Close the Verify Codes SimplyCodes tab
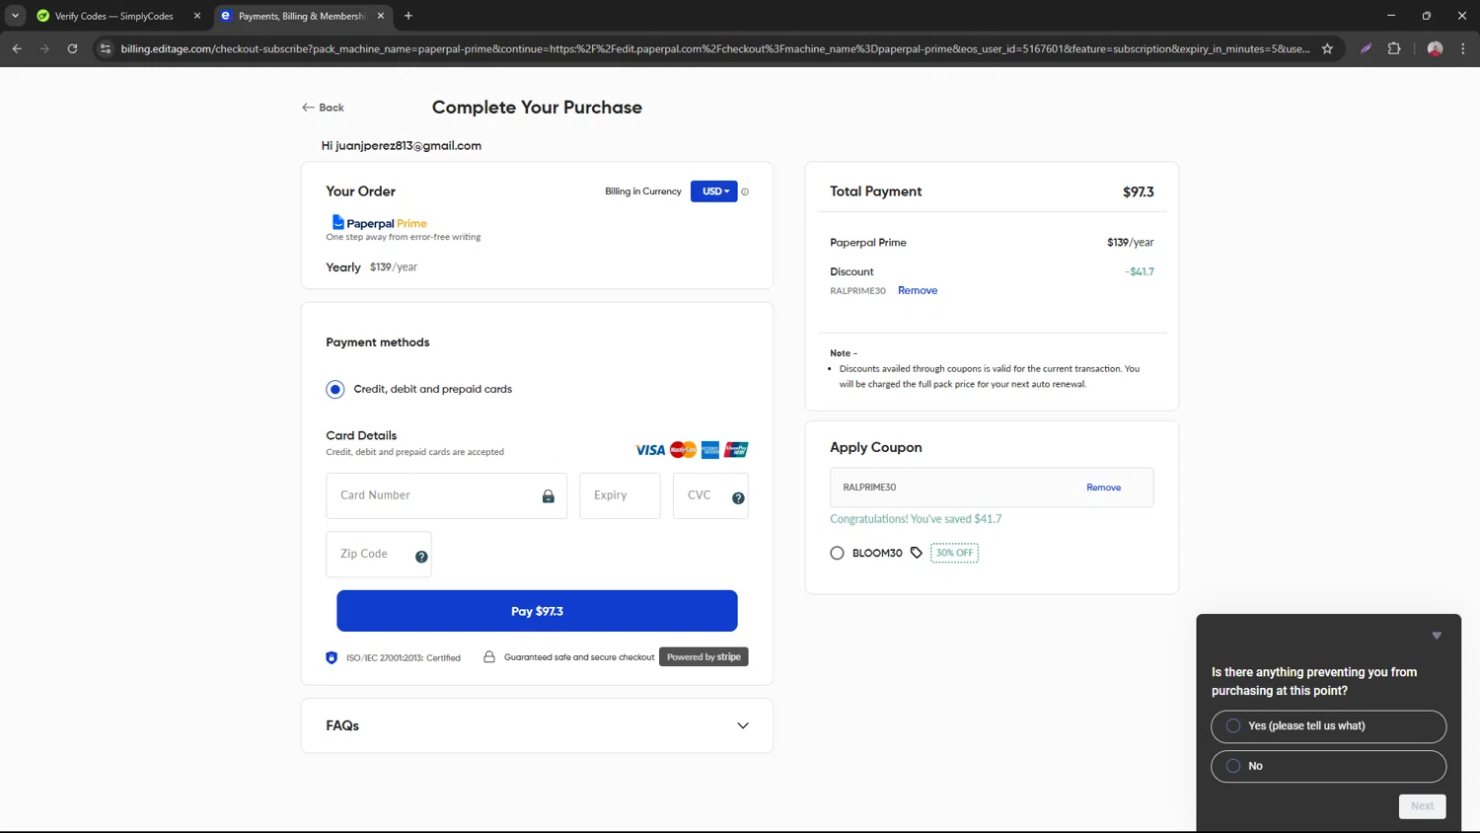The height and width of the screenshot is (833, 1480). coord(197,16)
